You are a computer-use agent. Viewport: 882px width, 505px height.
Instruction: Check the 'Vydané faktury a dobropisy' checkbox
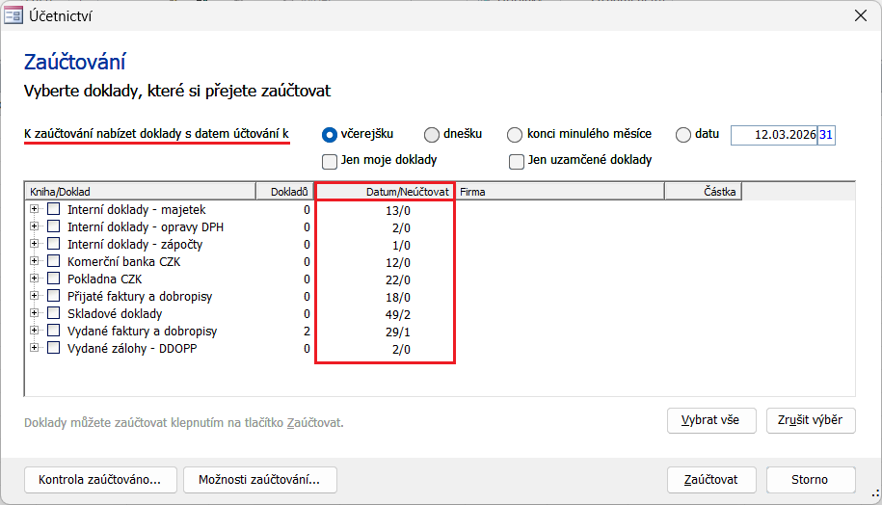pos(53,331)
